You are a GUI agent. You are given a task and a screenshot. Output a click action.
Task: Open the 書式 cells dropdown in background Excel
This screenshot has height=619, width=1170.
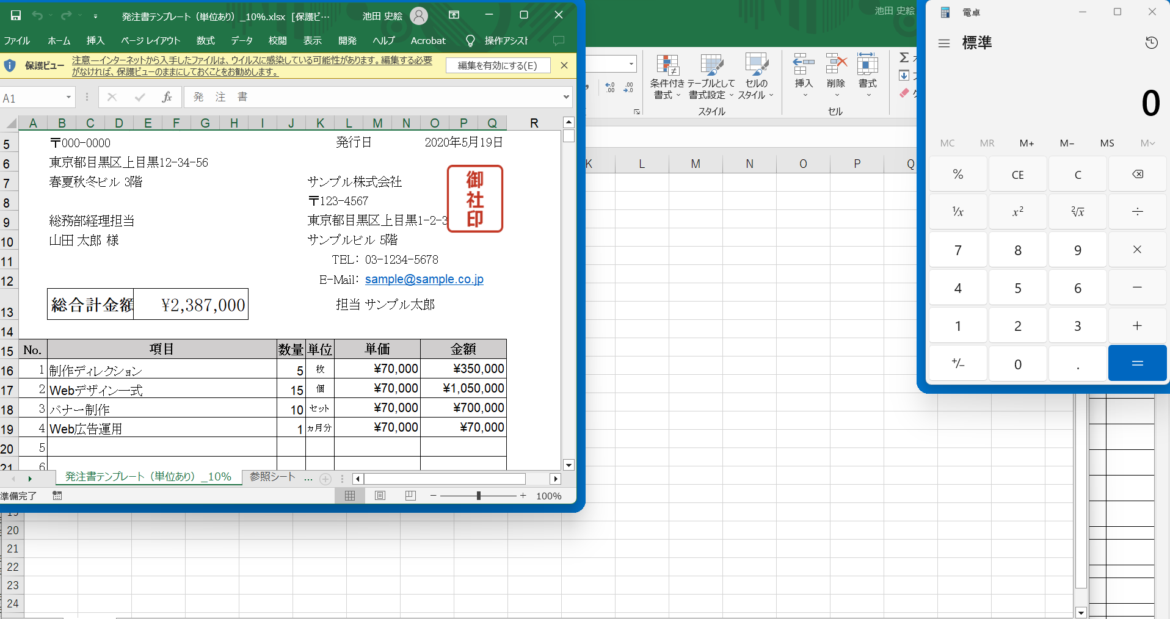coord(868,76)
